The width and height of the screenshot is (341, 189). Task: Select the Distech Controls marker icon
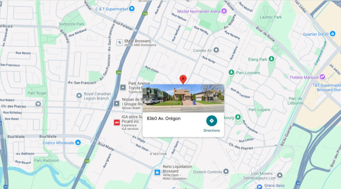click(226, 172)
